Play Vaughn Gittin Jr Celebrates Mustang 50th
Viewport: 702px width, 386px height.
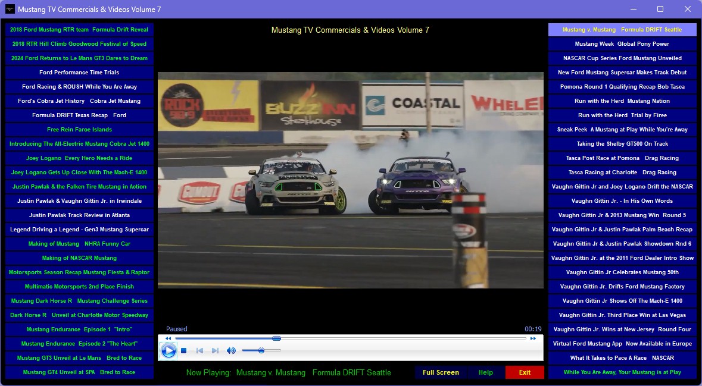pyautogui.click(x=622, y=272)
